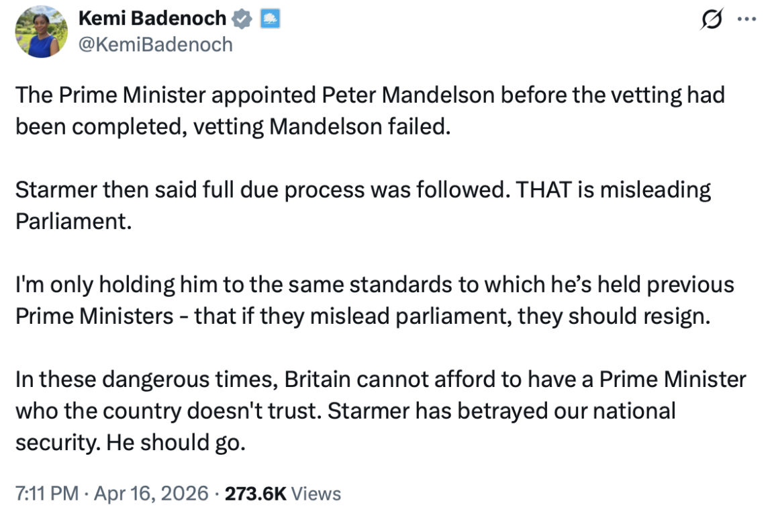Image resolution: width=772 pixels, height=516 pixels.
Task: Click the Apr 16, 2026 date
Action: pyautogui.click(x=151, y=494)
